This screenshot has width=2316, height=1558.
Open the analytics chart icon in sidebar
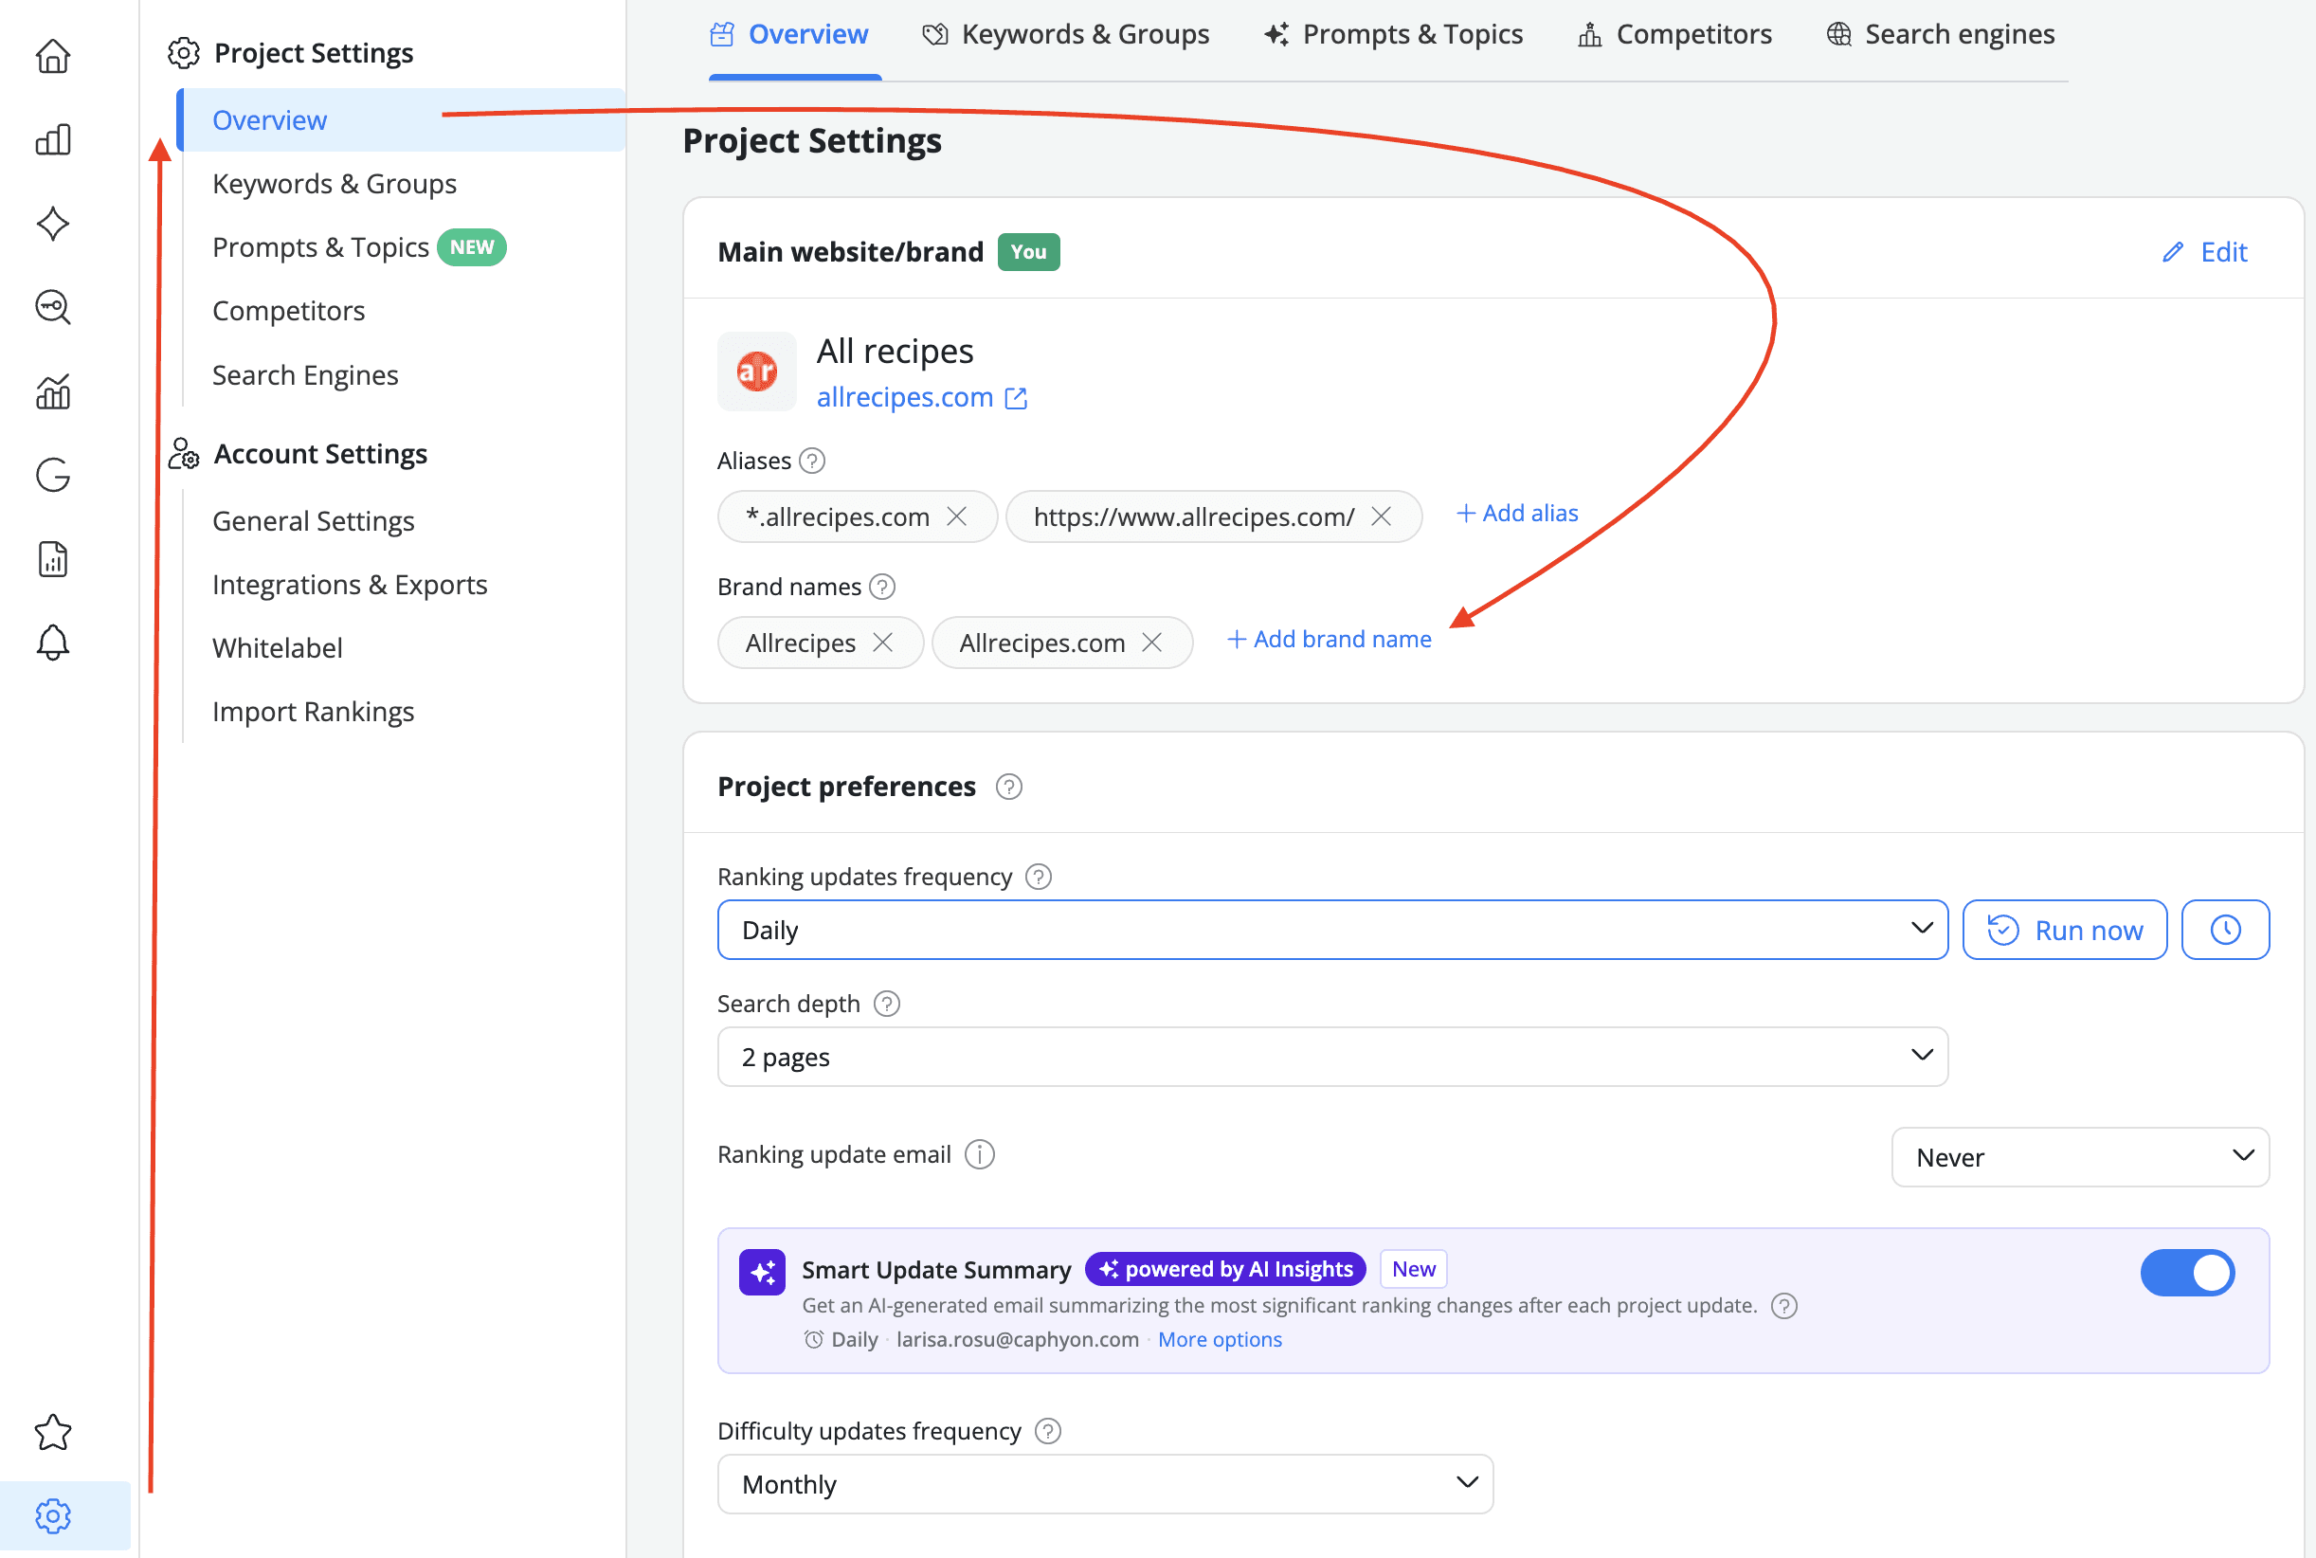[x=53, y=391]
